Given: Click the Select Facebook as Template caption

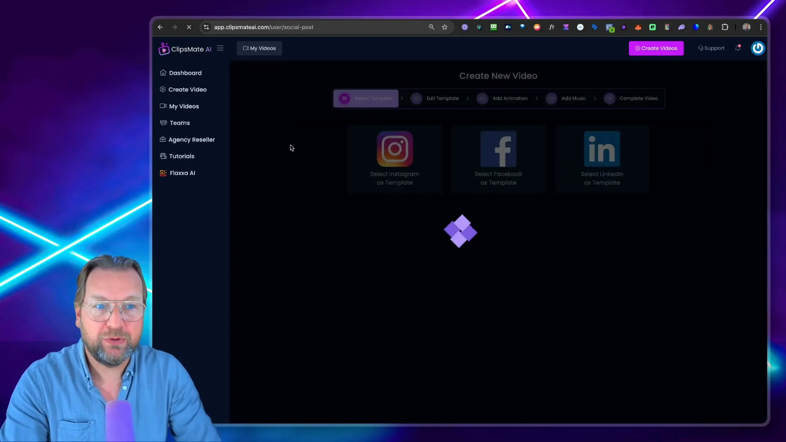Looking at the screenshot, I should pos(498,178).
